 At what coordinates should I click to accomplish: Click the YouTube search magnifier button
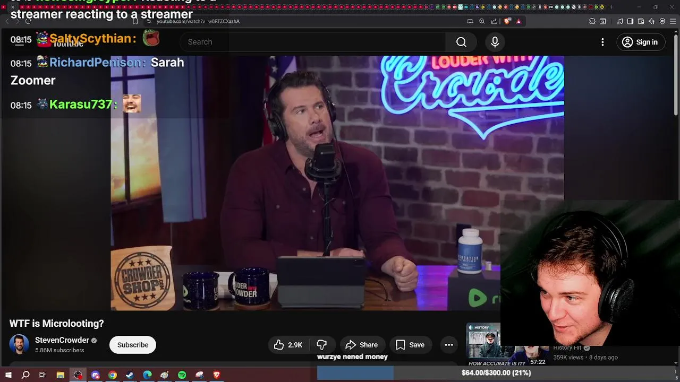pyautogui.click(x=461, y=42)
